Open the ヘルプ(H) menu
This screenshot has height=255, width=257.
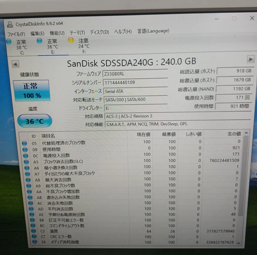point(123,31)
